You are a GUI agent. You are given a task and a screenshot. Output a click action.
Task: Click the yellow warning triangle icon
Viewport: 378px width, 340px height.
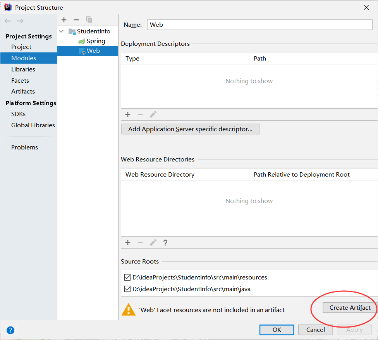[x=129, y=310]
